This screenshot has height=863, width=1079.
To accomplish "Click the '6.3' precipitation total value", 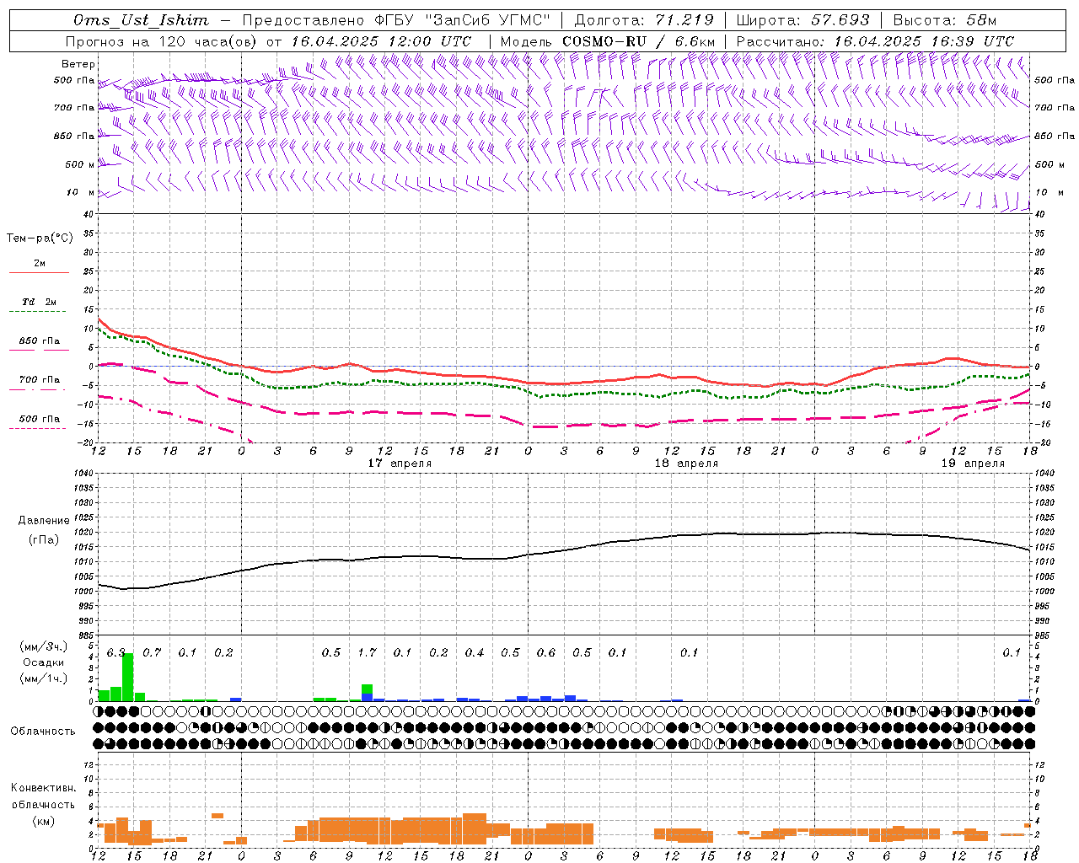I will click(x=116, y=652).
